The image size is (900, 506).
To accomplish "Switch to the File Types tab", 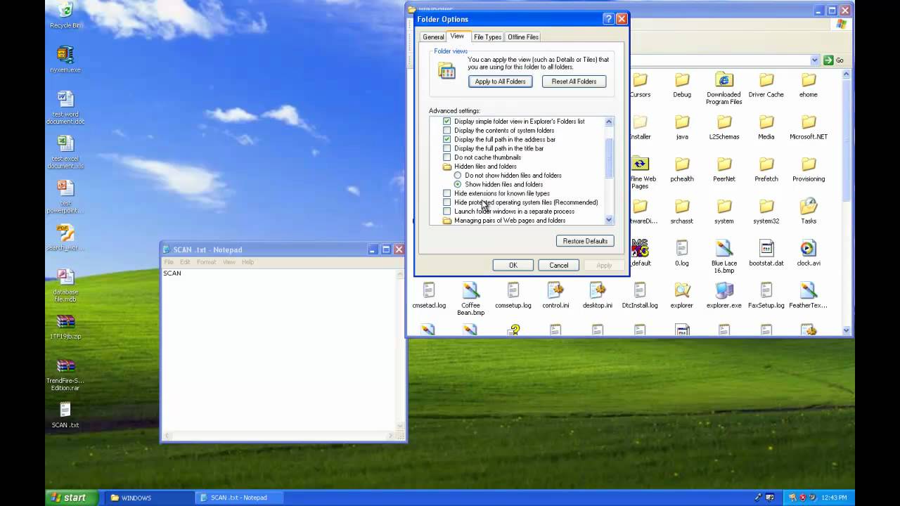I will pos(487,37).
